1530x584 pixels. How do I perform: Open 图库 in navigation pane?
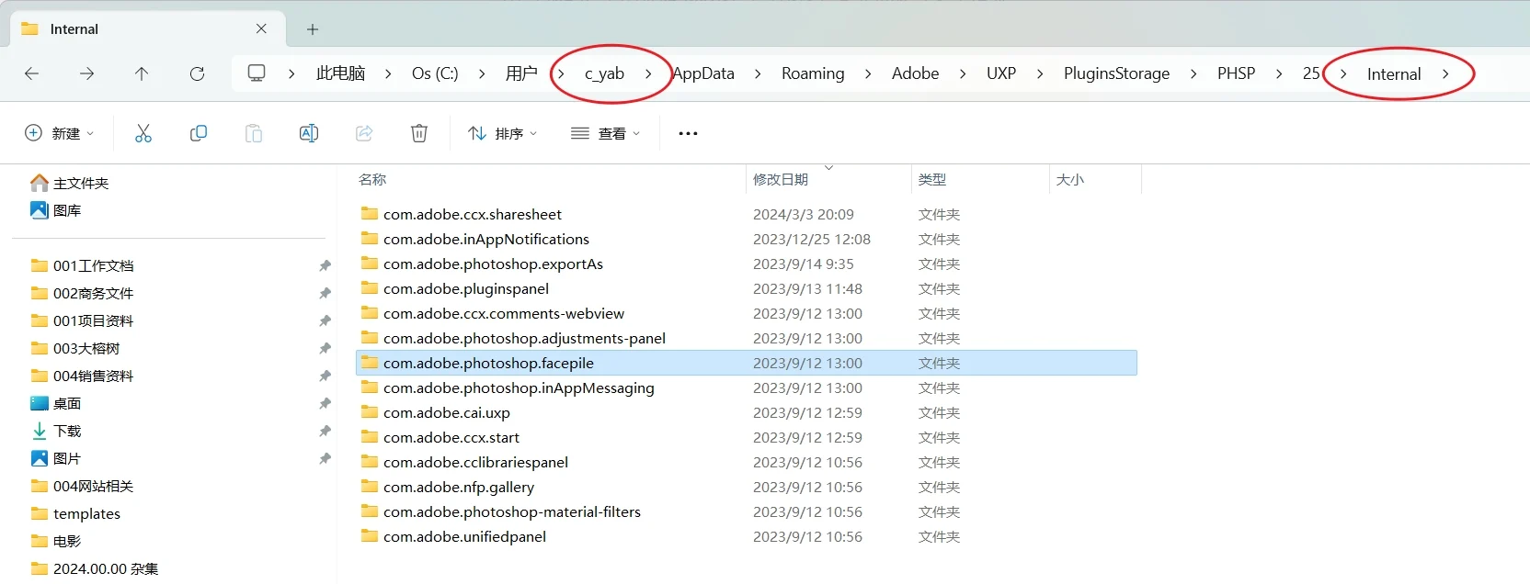pyautogui.click(x=56, y=210)
